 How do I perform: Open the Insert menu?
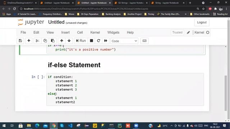(65, 33)
